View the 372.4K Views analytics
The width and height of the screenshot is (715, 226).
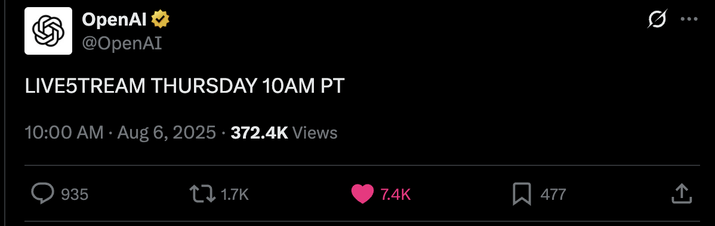[284, 133]
